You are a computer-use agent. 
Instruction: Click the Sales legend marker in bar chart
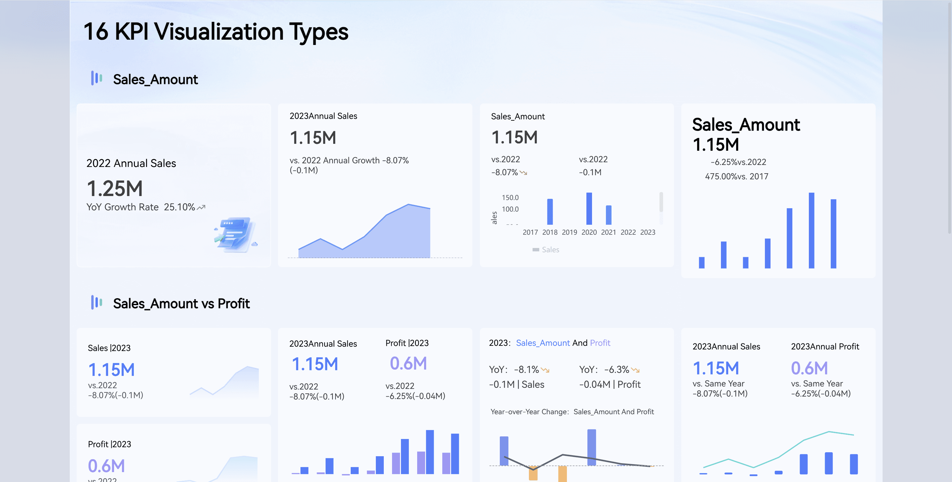tap(535, 250)
